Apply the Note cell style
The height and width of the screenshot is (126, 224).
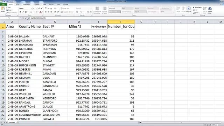pyautogui.click(x=166, y=12)
